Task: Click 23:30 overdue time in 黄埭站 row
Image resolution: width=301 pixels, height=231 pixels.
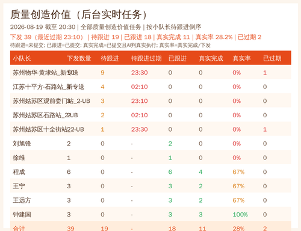Action: click(x=140, y=73)
